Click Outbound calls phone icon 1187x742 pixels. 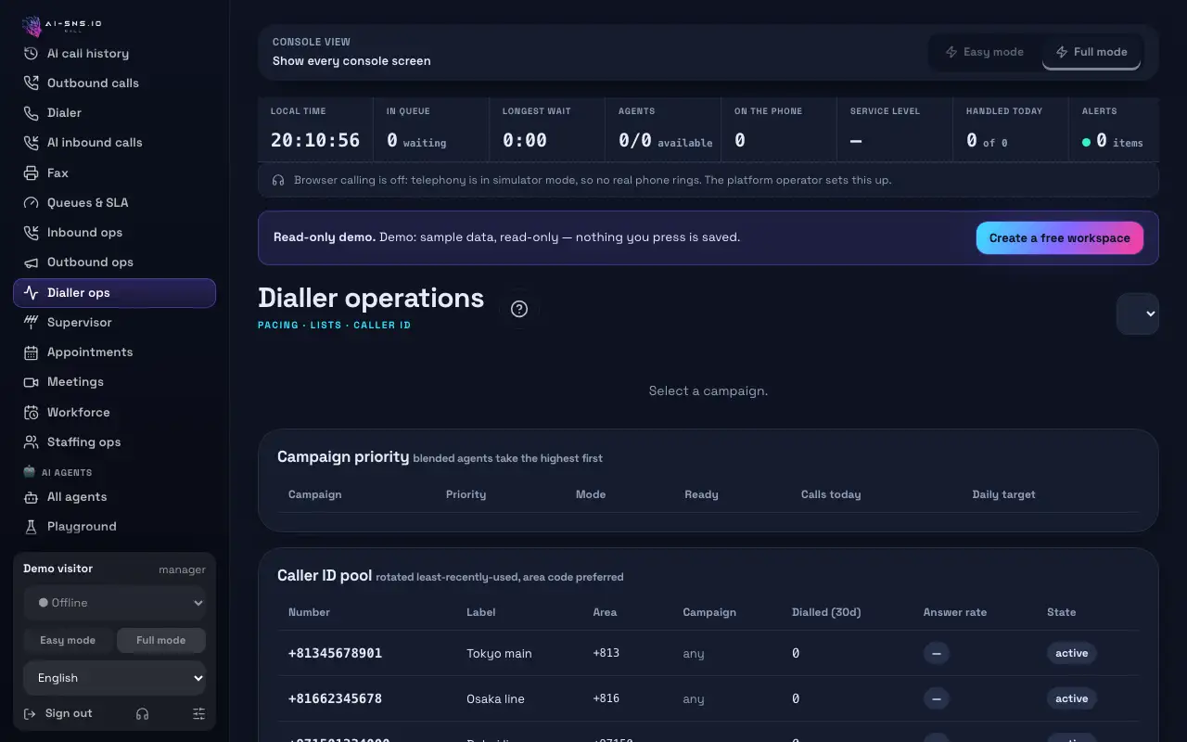coord(31,83)
